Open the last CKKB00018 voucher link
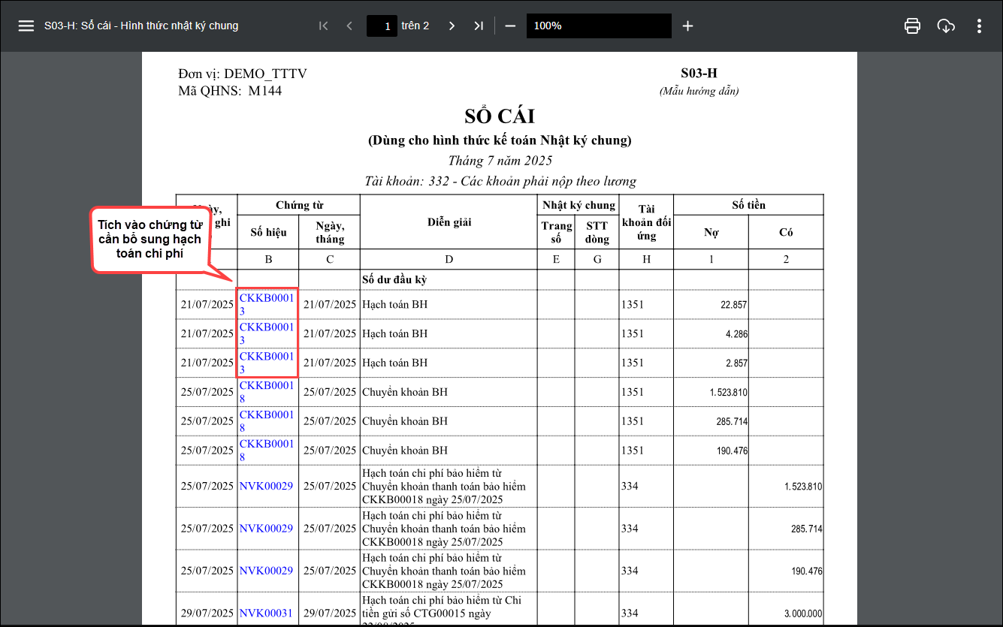 coord(267,445)
